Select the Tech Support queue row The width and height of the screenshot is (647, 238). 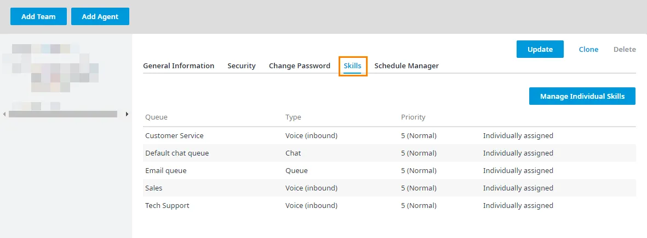point(389,206)
